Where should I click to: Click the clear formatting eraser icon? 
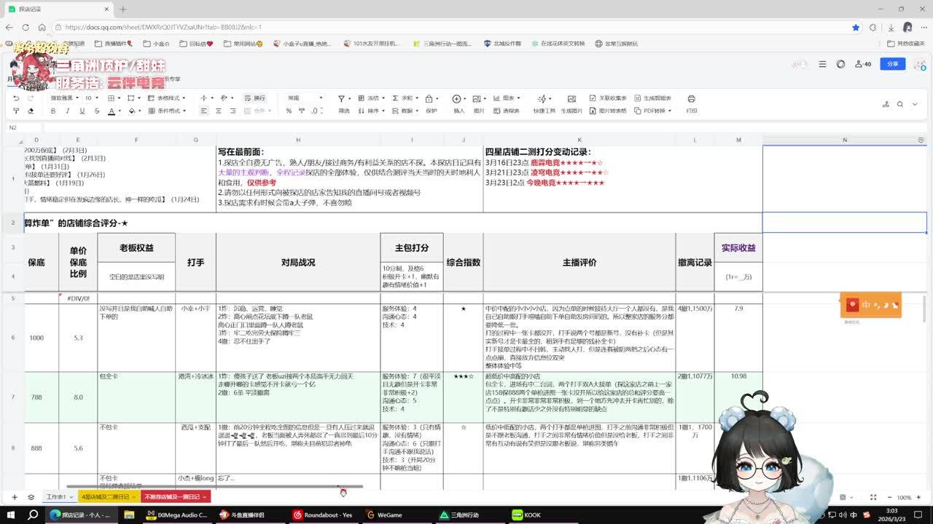pos(31,111)
